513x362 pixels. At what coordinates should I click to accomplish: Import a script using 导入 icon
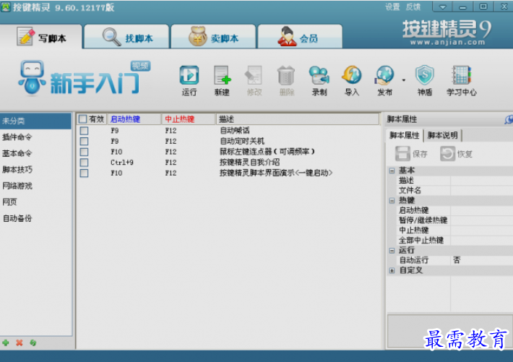(x=352, y=80)
